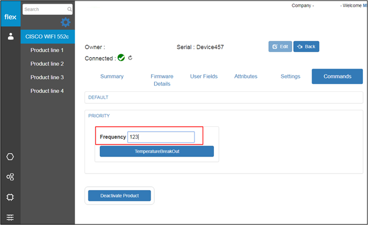Open Product line 4
368x225 pixels.
pos(47,91)
